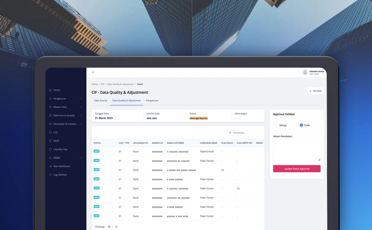
Task: Click the search magnifier icon
Action: 230,133
